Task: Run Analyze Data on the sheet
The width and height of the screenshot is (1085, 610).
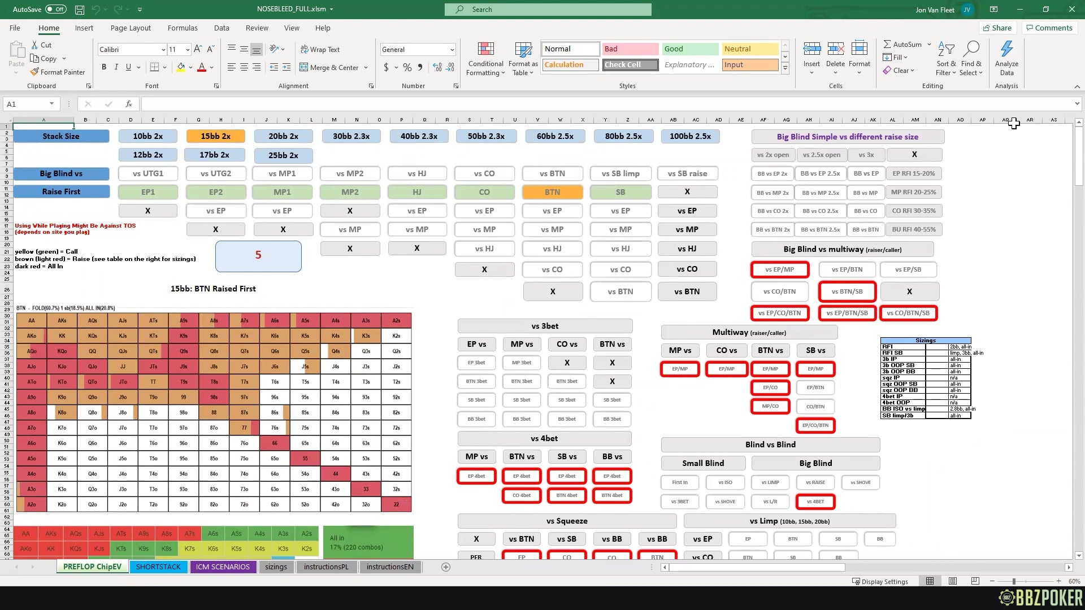Action: click(x=1006, y=58)
